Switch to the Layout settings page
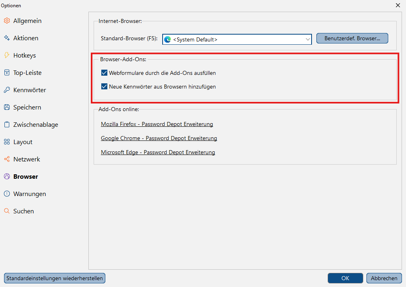This screenshot has width=406, height=287. 23,142
